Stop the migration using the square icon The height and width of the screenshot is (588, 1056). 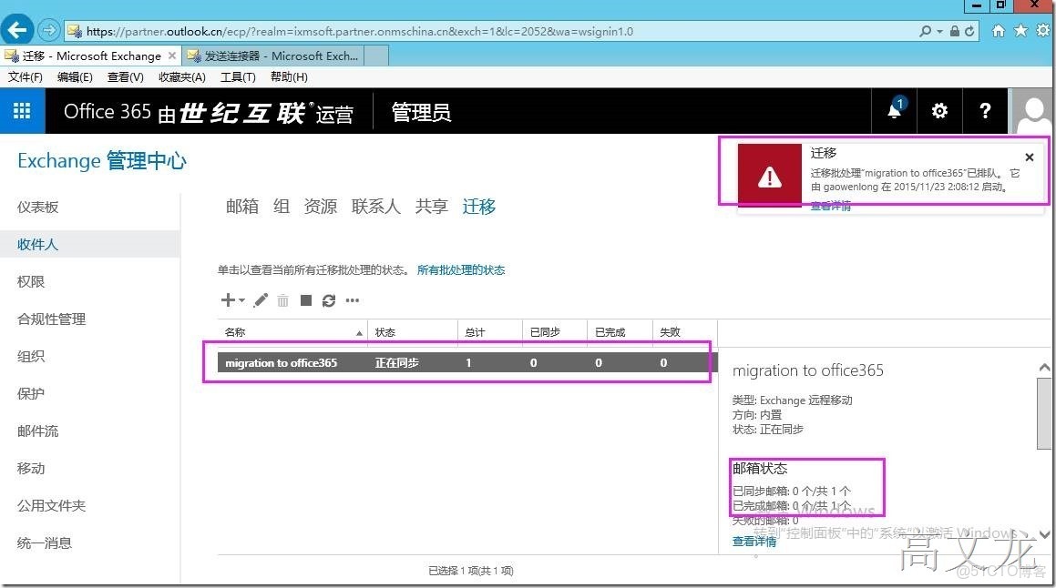(x=305, y=299)
